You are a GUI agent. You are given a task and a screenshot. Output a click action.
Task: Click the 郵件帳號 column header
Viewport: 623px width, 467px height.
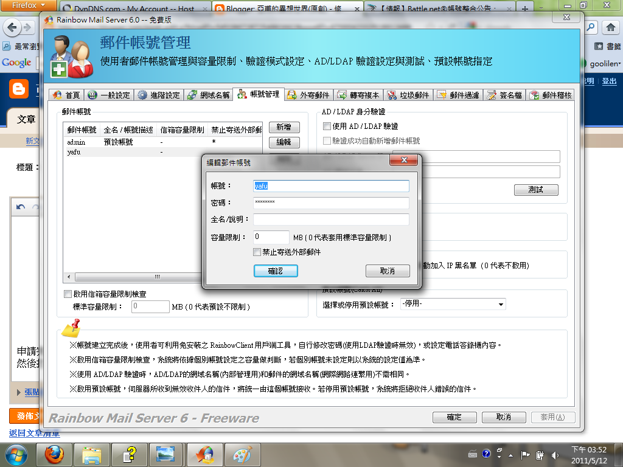82,130
